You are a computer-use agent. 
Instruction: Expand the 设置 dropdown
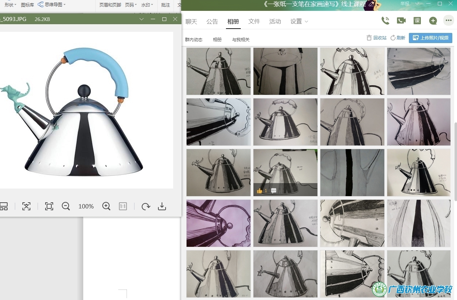(x=299, y=21)
